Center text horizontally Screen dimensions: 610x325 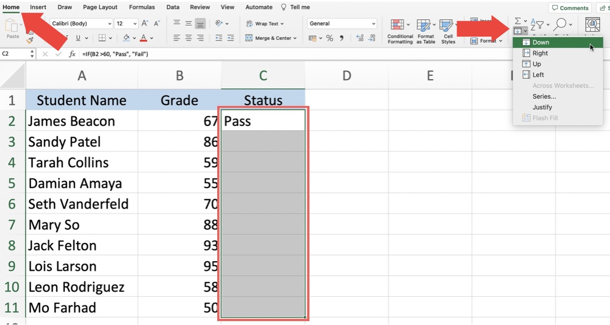[x=188, y=38]
